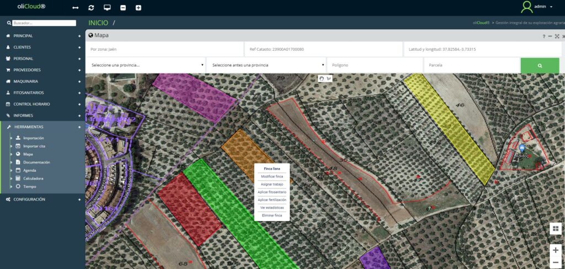The image size is (565, 269).
Task: Choose Ver estadísticas in the context menu
Action: click(272, 208)
